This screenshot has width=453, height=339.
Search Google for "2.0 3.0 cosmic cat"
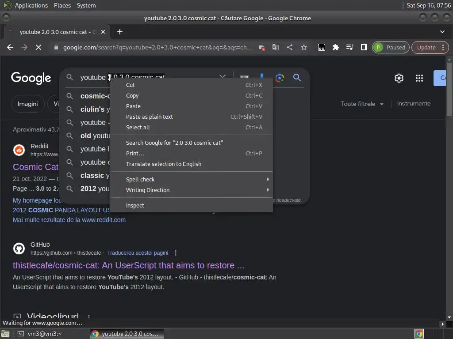[x=191, y=143]
